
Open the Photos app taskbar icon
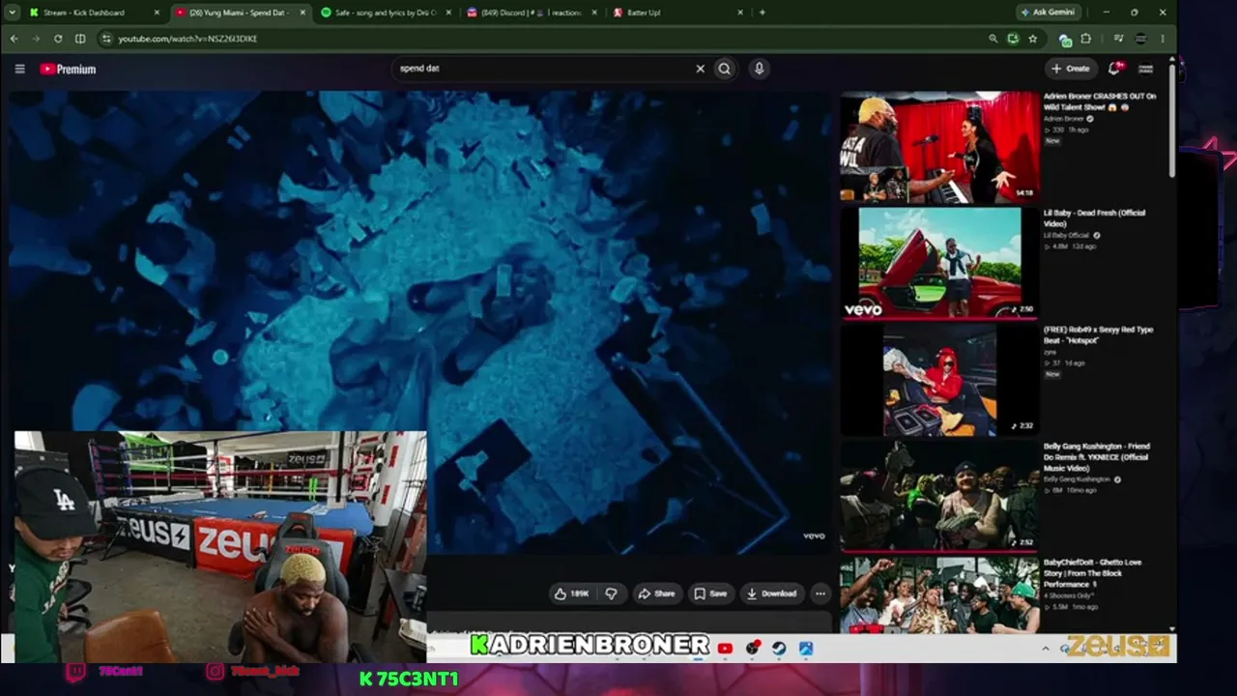[x=806, y=649]
